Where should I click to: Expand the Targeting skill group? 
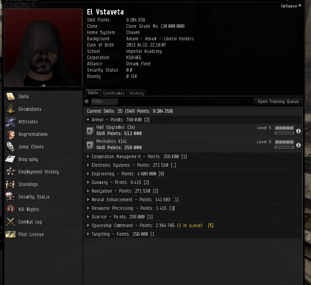pos(88,234)
